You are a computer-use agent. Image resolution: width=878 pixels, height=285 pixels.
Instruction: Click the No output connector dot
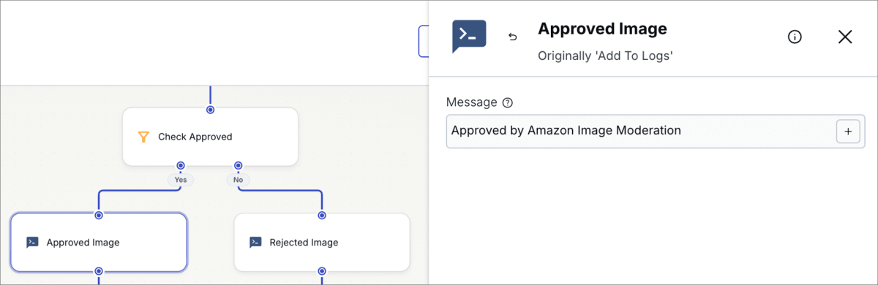[238, 166]
